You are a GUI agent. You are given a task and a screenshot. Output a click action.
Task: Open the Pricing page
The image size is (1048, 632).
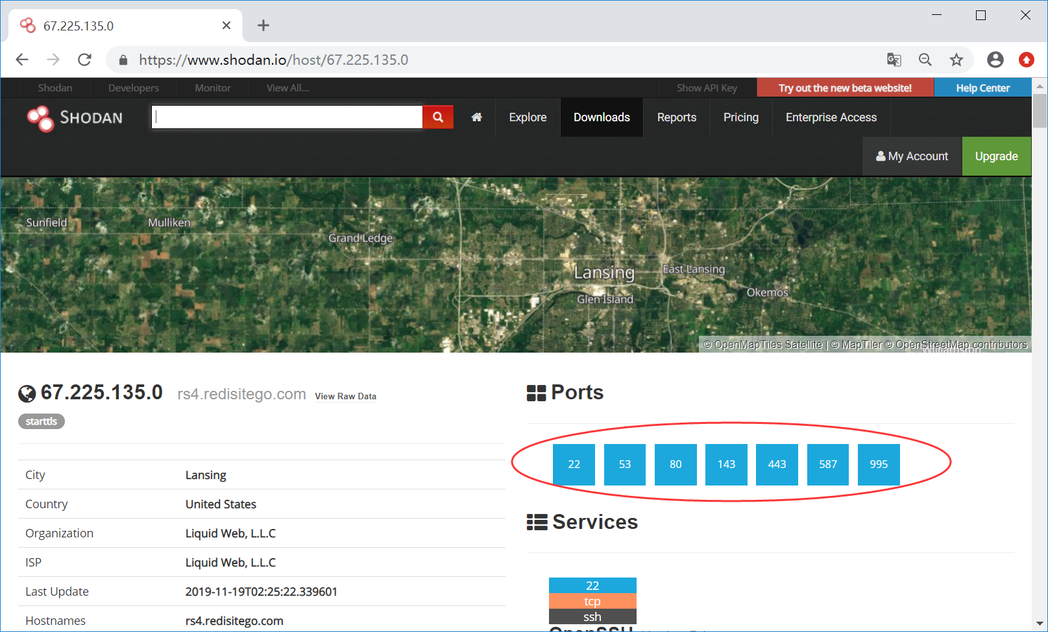click(x=741, y=117)
